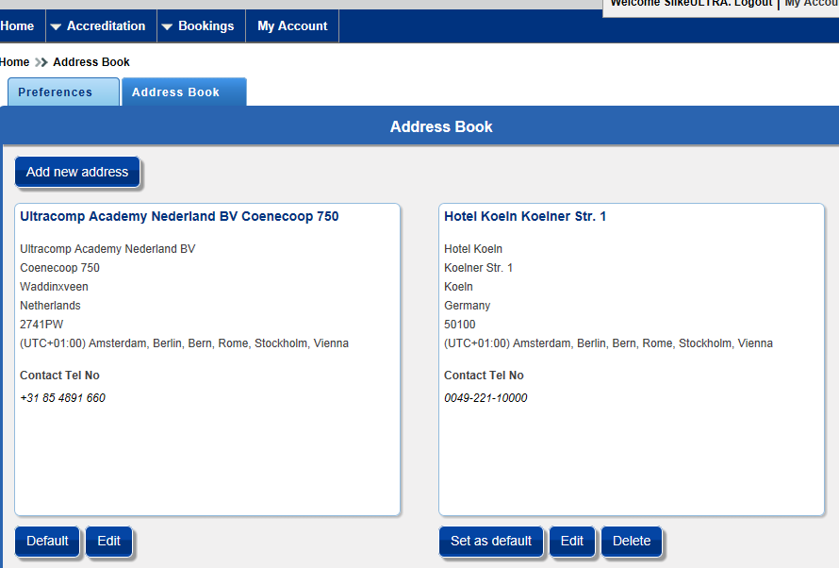The width and height of the screenshot is (839, 568).
Task: Click the Coenecoop 750 street line
Action: tap(60, 268)
